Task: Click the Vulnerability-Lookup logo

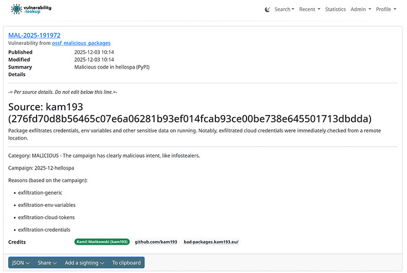Action: pos(31,9)
